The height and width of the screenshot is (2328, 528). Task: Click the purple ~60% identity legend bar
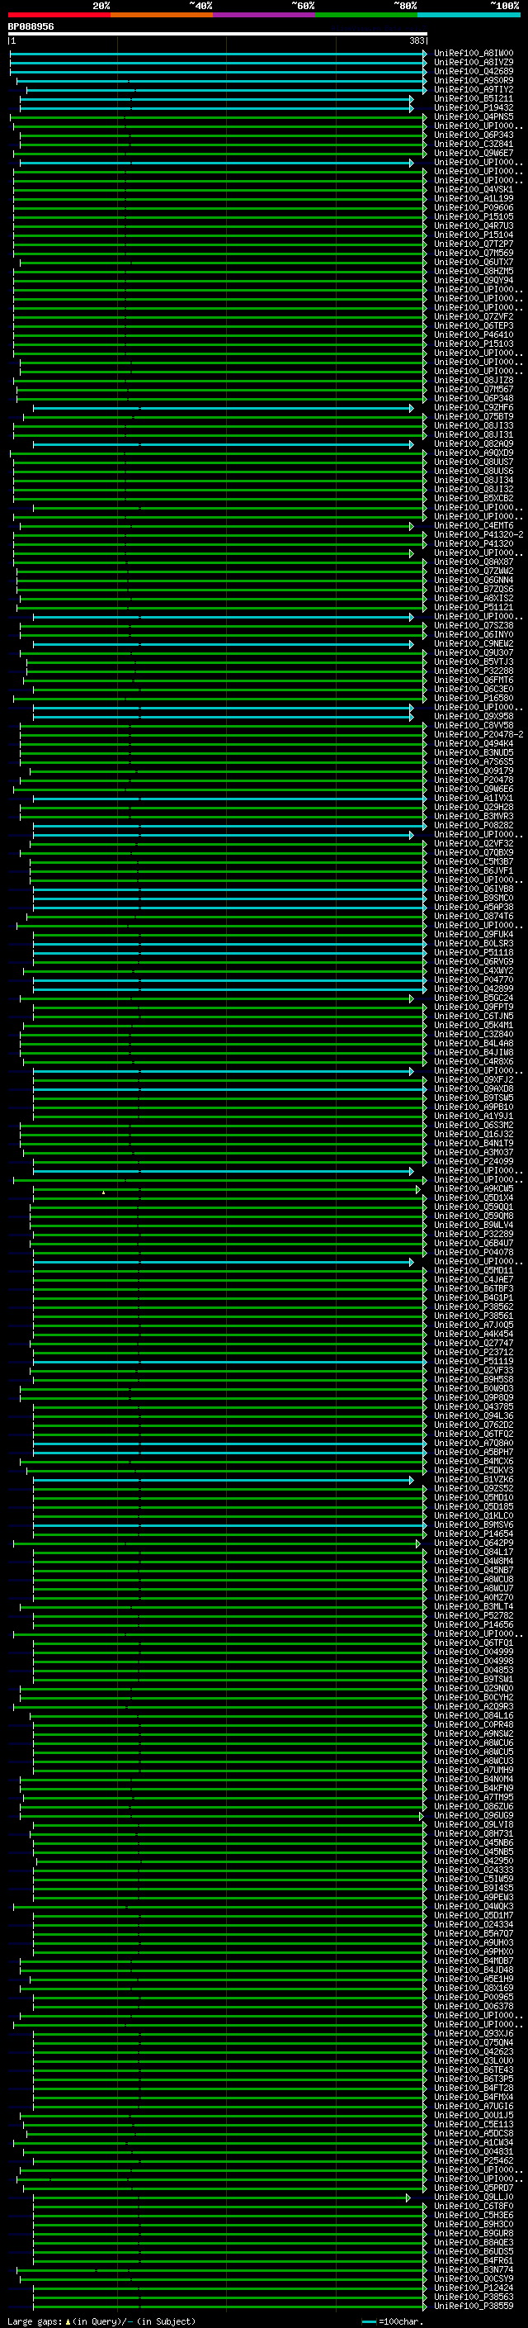[x=265, y=15]
